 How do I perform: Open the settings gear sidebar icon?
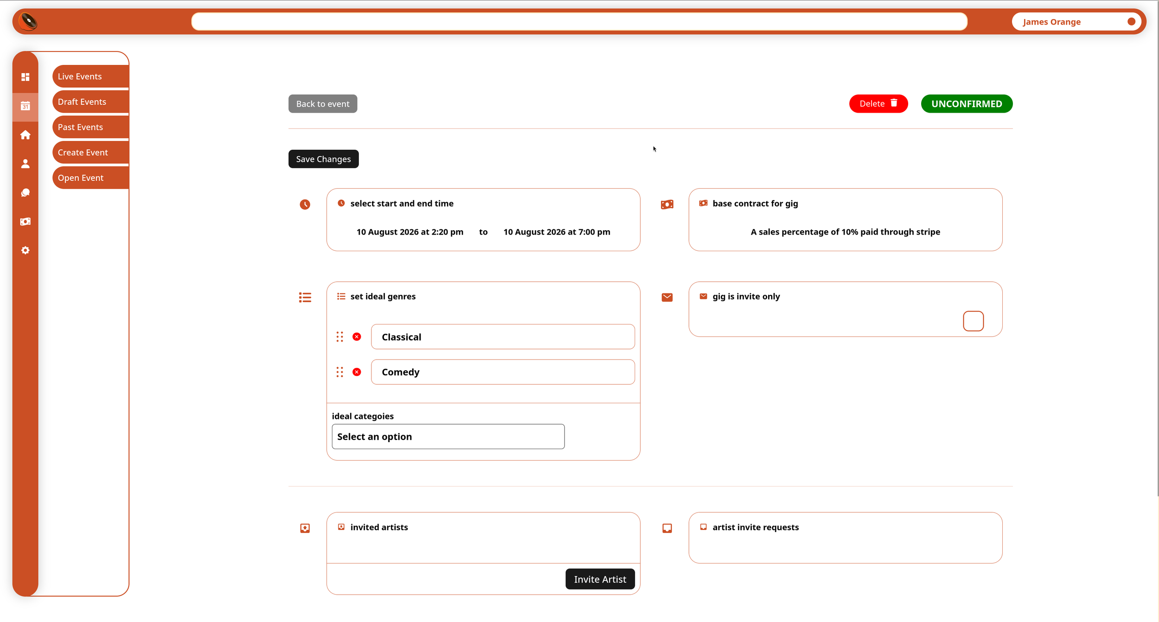coord(25,250)
